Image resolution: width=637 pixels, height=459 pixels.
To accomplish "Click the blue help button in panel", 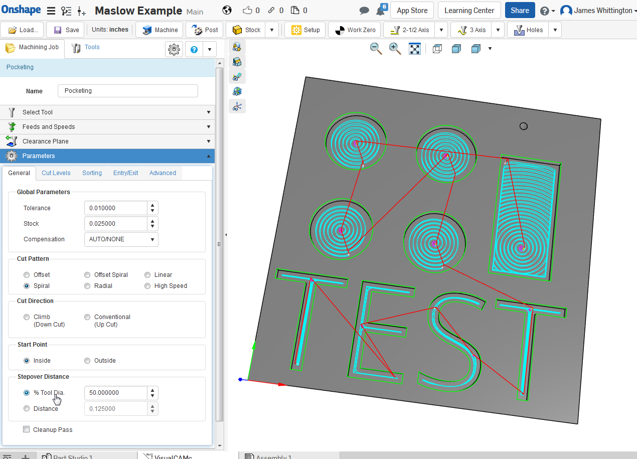I will coord(194,49).
